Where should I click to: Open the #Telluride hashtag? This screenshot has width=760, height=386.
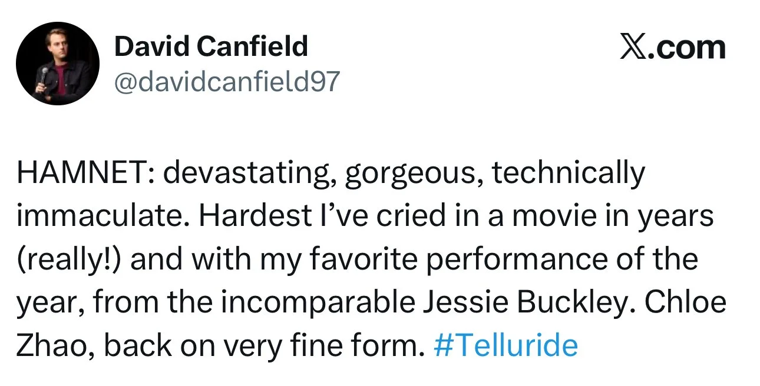pos(505,345)
